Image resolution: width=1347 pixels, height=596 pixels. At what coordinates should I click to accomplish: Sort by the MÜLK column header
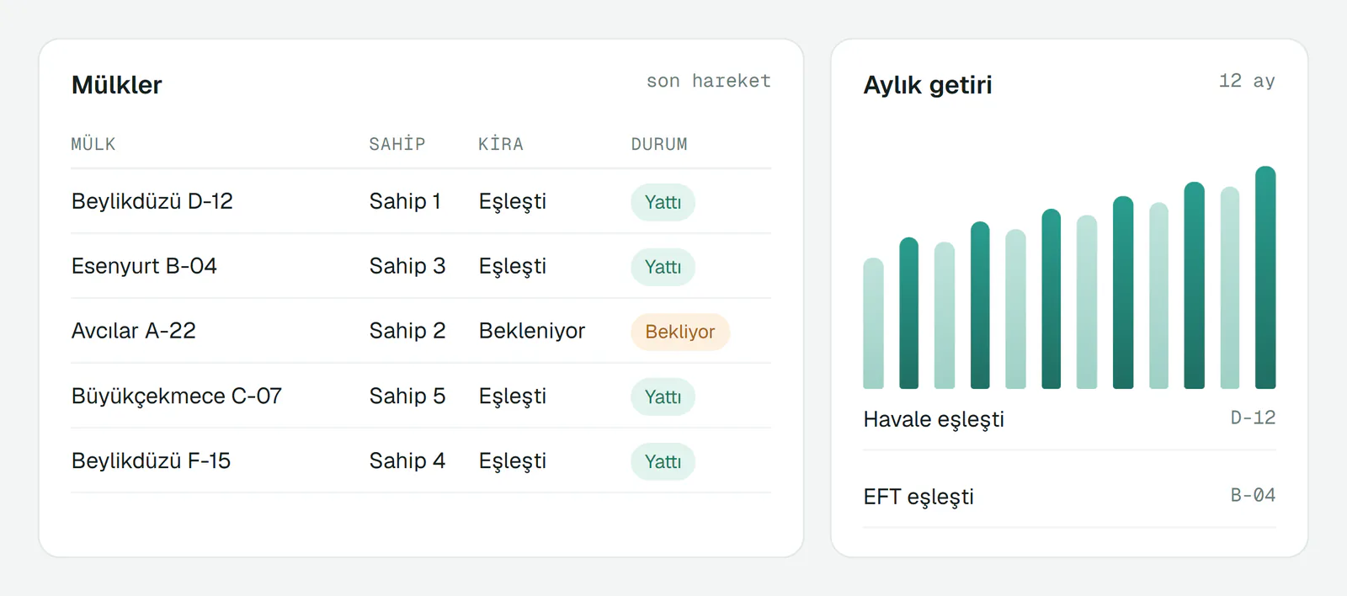(x=93, y=144)
